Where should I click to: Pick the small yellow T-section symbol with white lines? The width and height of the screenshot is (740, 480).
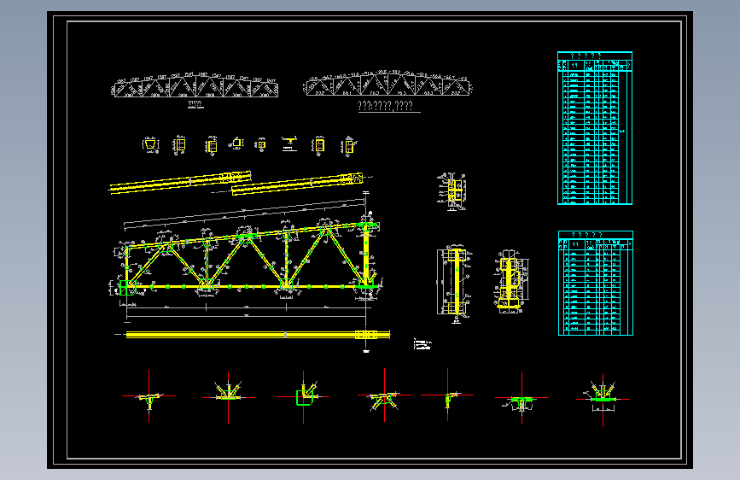click(x=289, y=143)
